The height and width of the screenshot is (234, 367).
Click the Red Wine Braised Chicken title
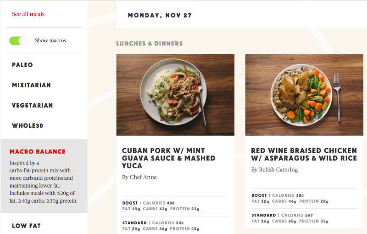point(304,154)
